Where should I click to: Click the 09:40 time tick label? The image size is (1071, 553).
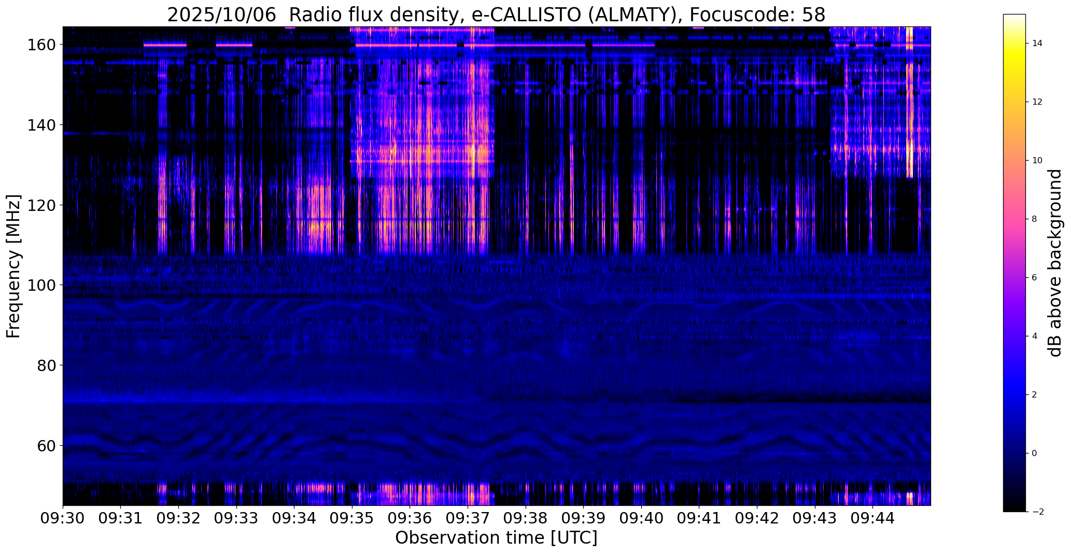pos(641,518)
